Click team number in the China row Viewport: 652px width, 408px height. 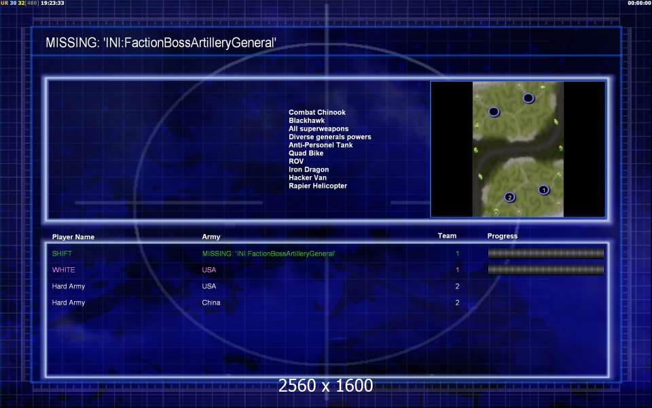coord(457,303)
